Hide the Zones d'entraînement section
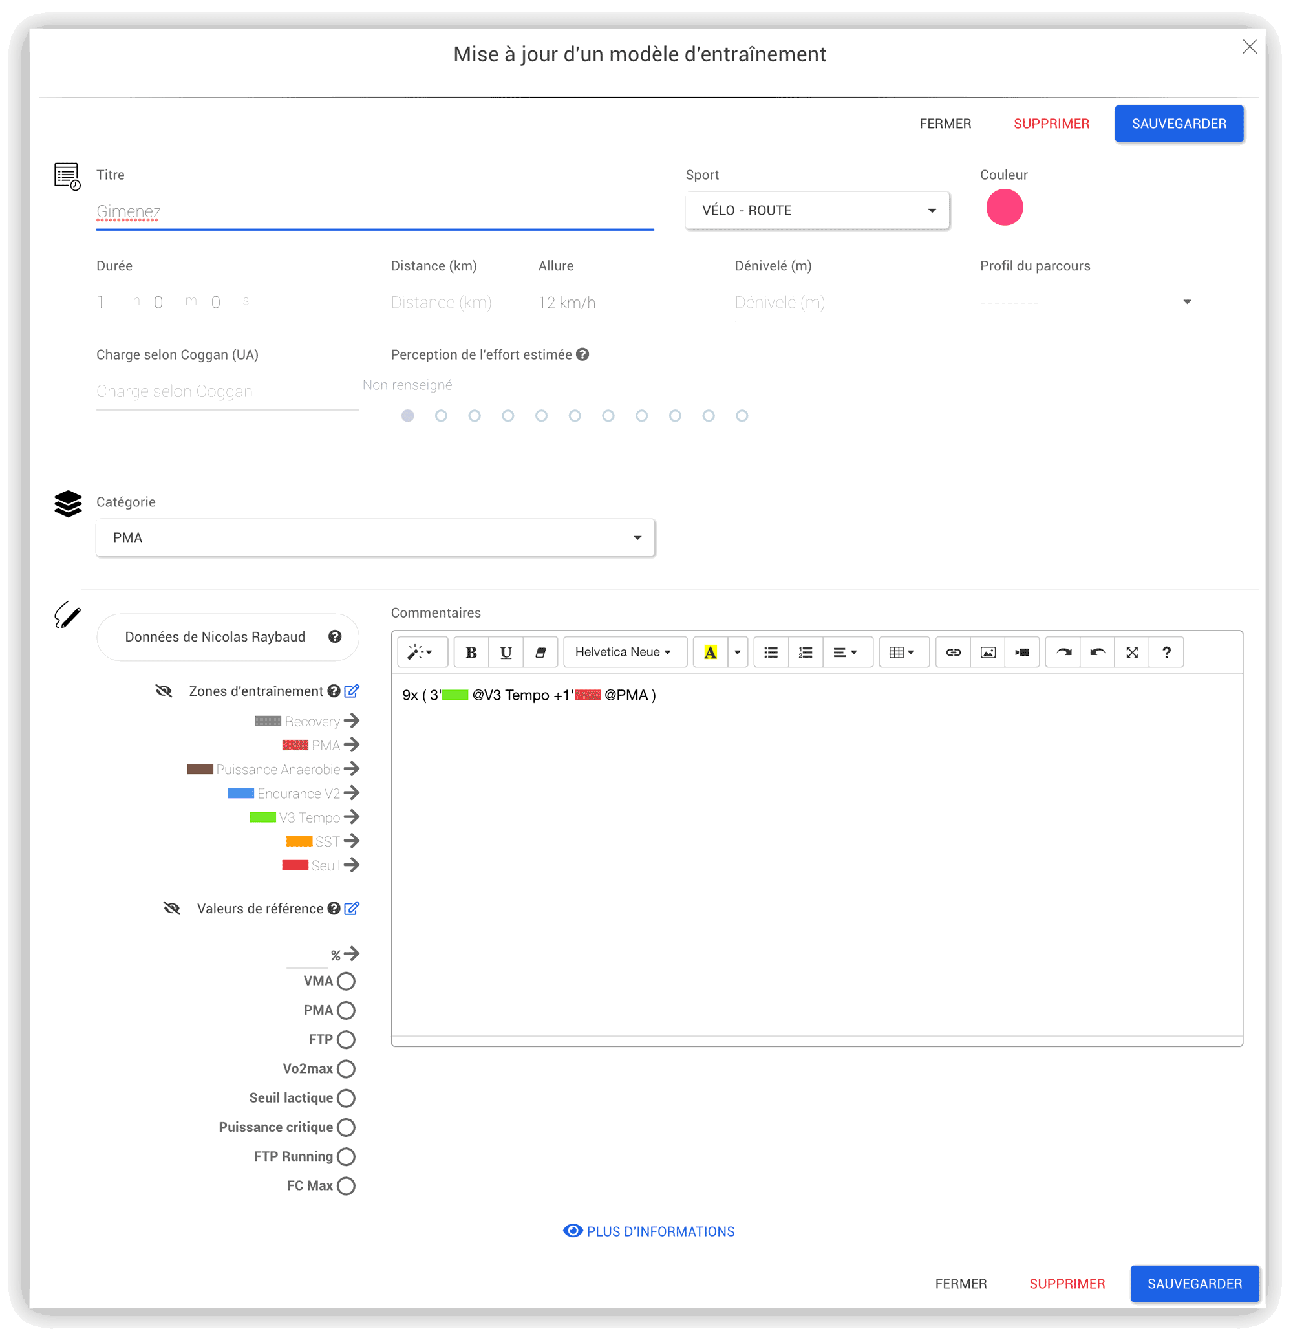Image resolution: width=1293 pixels, height=1329 pixels. (x=164, y=691)
